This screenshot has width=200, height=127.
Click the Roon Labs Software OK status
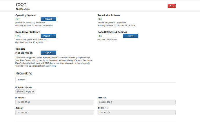100,19
